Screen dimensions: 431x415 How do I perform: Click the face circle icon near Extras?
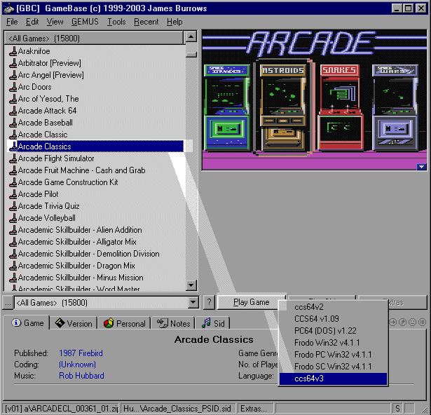coord(412,322)
